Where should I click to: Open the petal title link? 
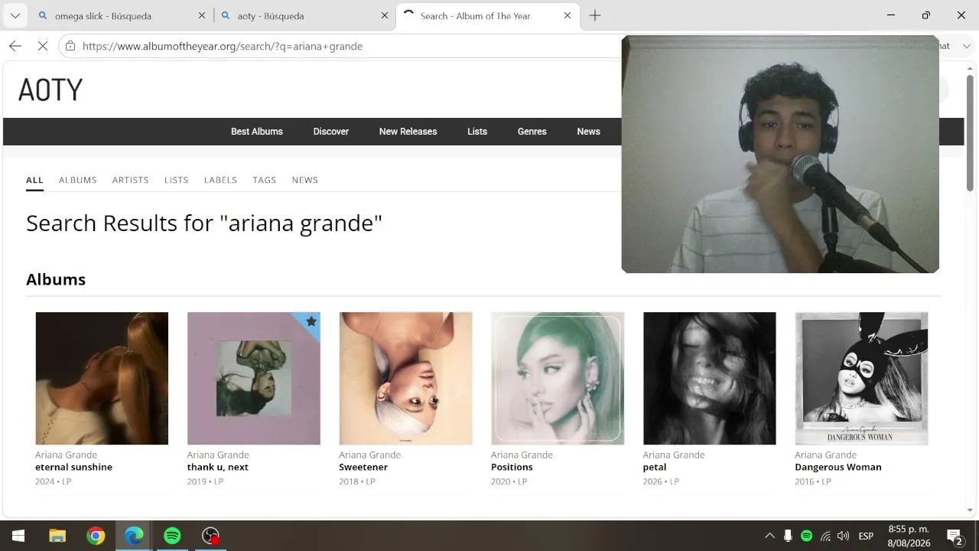click(655, 467)
